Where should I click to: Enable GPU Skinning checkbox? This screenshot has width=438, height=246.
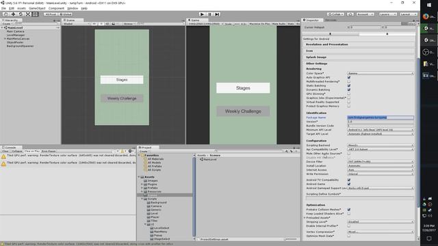[x=349, y=94]
